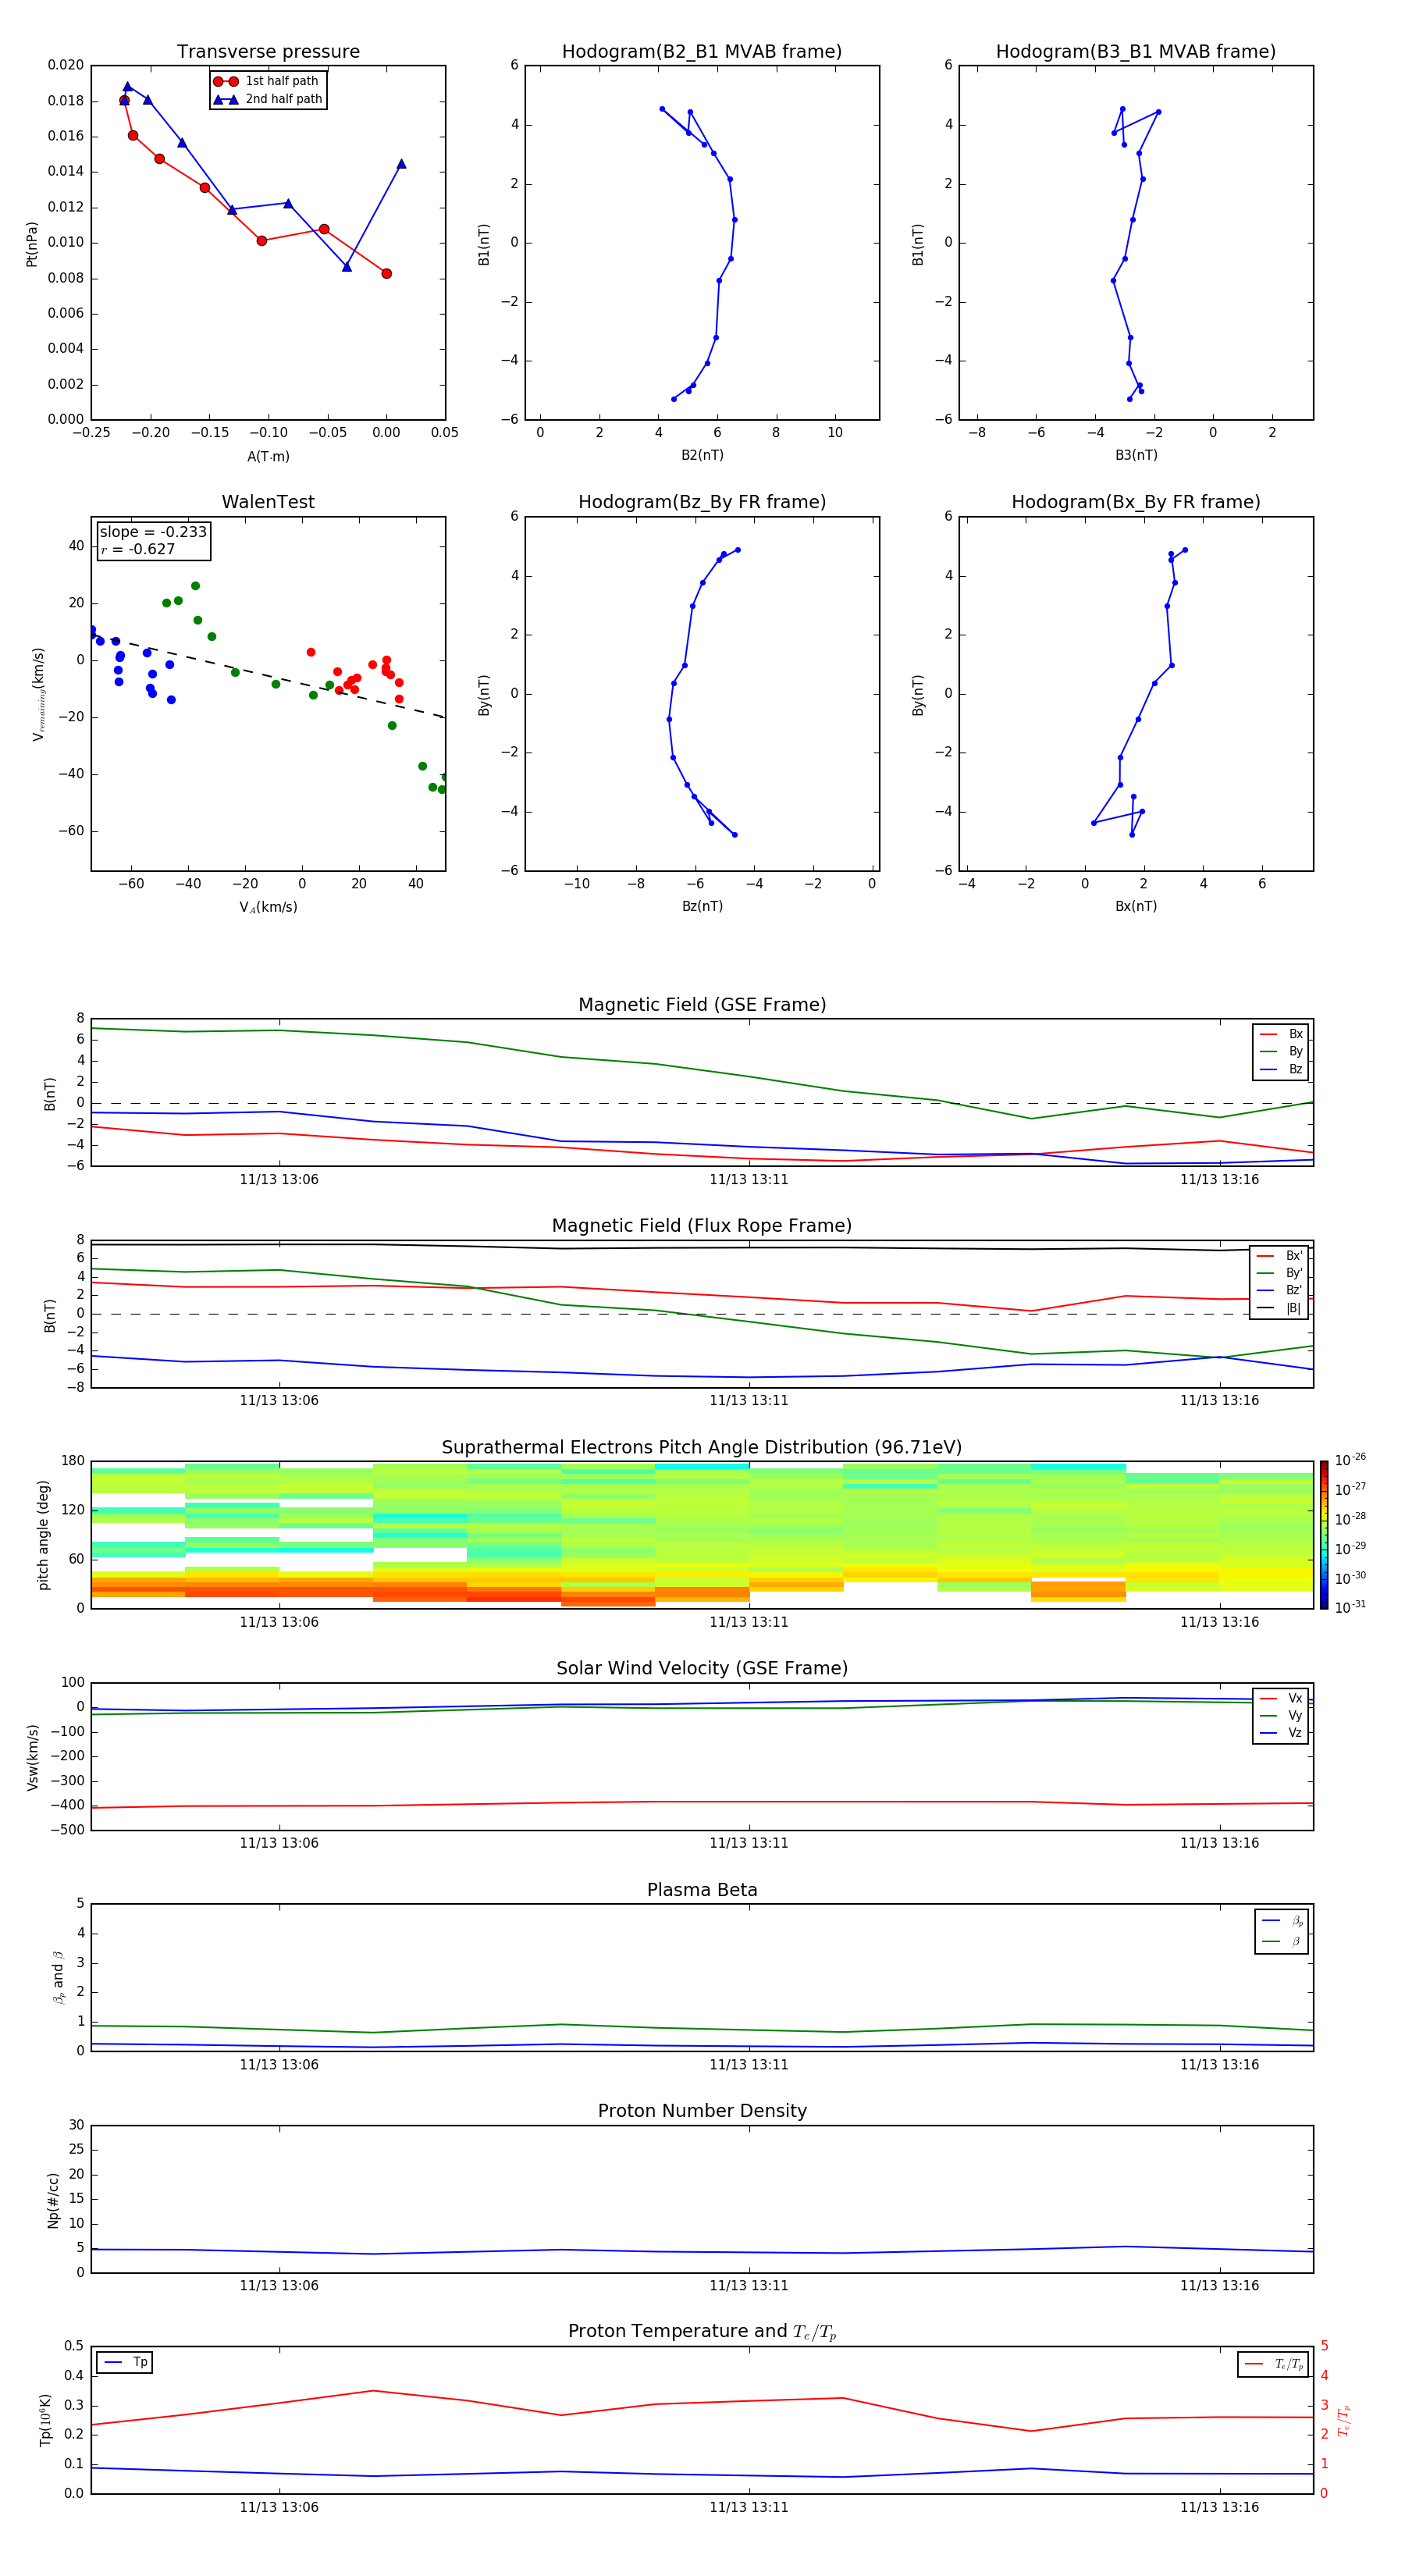This screenshot has height=2576, width=1405.
Task: Click '11/13 13:11' tick under Proton Temperature plot
Action: (x=749, y=2507)
